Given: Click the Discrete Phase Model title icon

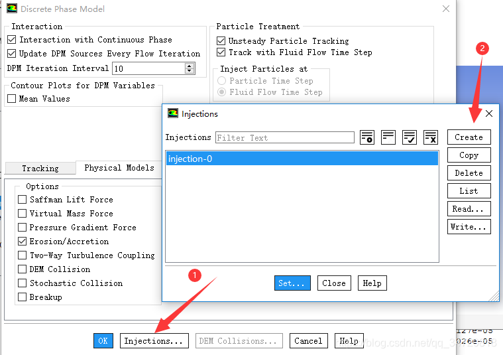Looking at the screenshot, I should point(12,9).
